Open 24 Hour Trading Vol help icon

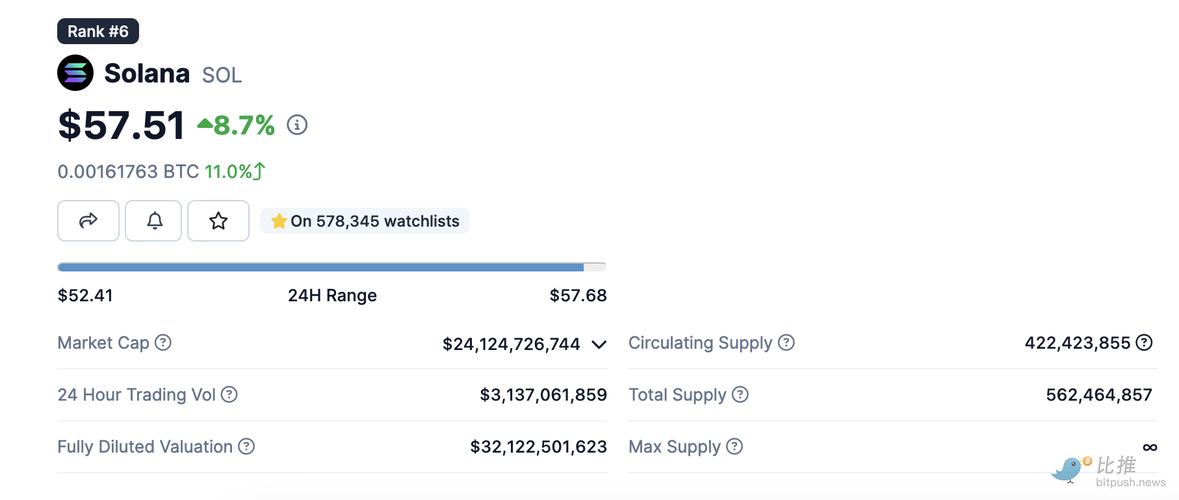click(229, 394)
